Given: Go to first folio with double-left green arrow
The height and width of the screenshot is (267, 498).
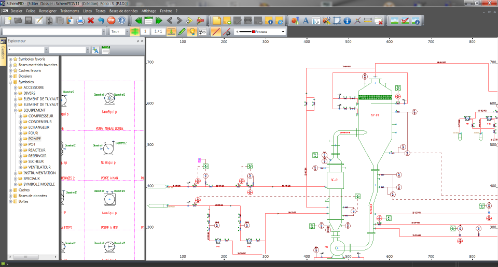Looking at the screenshot, I should (x=137, y=21).
